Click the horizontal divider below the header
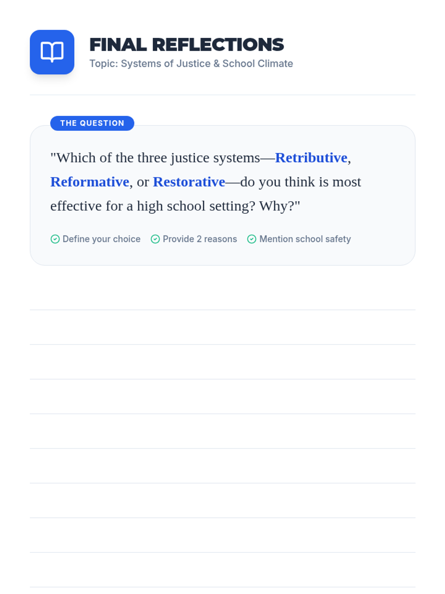 tap(222, 95)
